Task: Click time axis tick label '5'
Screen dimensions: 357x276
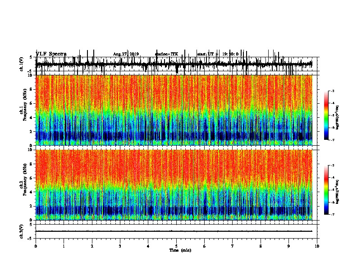Action: (176, 246)
